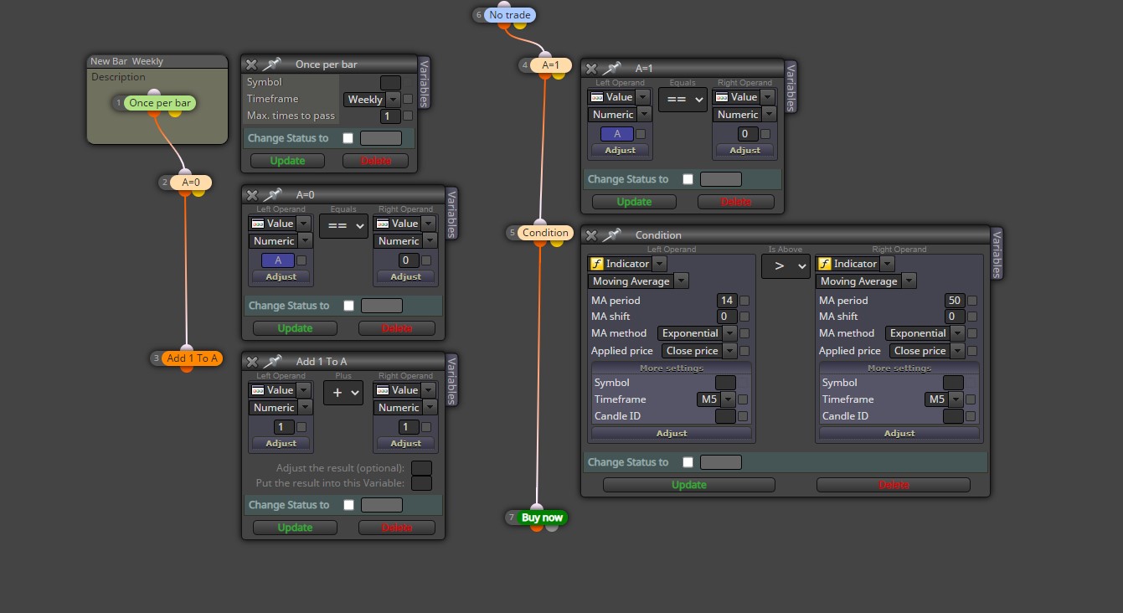
Task: Click the Value icon in A=1 right operand
Action: (x=721, y=97)
